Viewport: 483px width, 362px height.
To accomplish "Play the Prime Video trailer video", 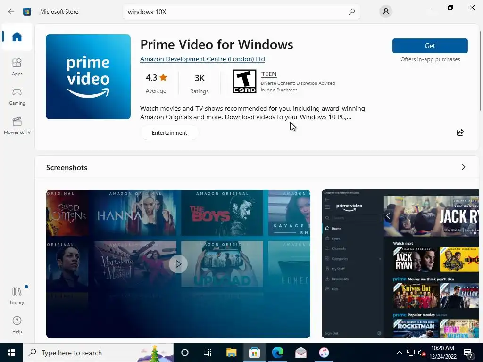I will pos(178,264).
